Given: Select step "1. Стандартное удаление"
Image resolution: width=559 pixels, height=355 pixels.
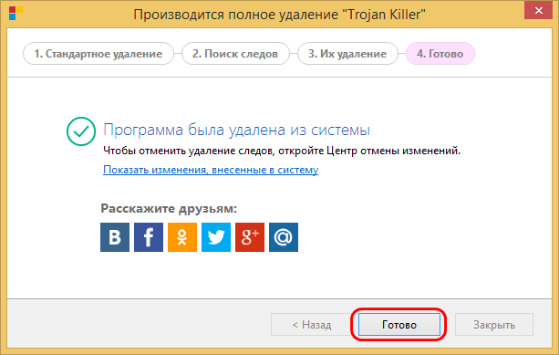Looking at the screenshot, I should pos(98,54).
